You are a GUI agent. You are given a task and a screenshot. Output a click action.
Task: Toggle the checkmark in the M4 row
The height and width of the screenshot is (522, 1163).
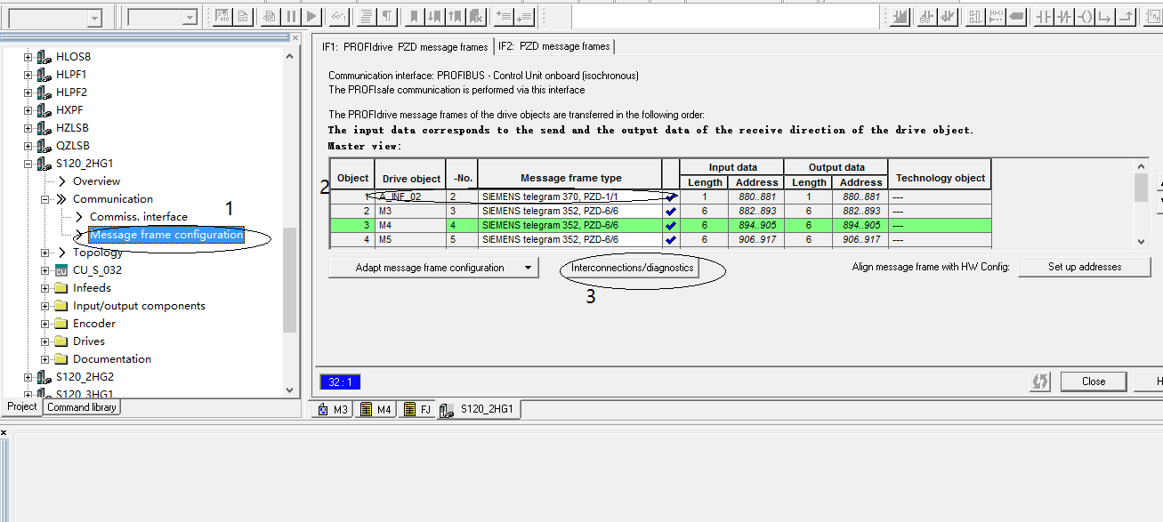pyautogui.click(x=671, y=225)
